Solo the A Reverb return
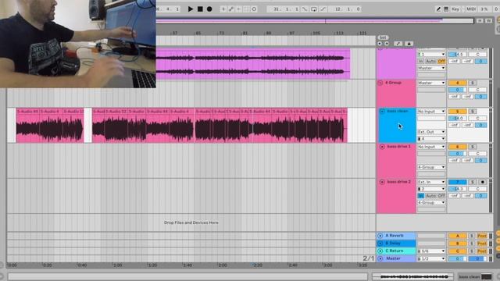The height and width of the screenshot is (281, 500). pos(472,236)
